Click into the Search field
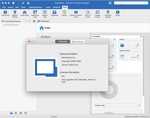150x118 pixels. coord(131,3)
